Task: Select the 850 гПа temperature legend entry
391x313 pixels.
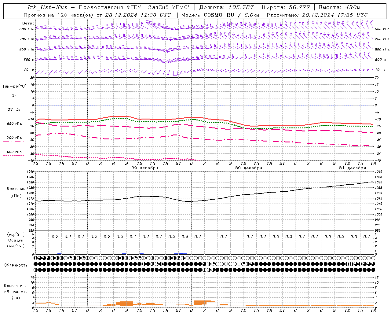Action: (14, 124)
